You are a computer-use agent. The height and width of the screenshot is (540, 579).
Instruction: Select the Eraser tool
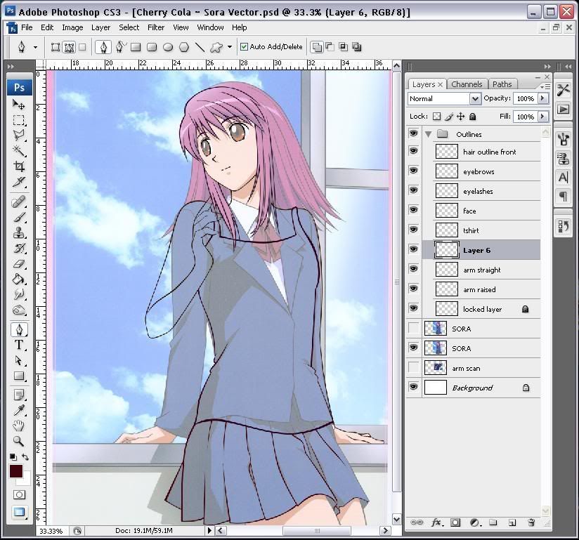click(x=19, y=264)
